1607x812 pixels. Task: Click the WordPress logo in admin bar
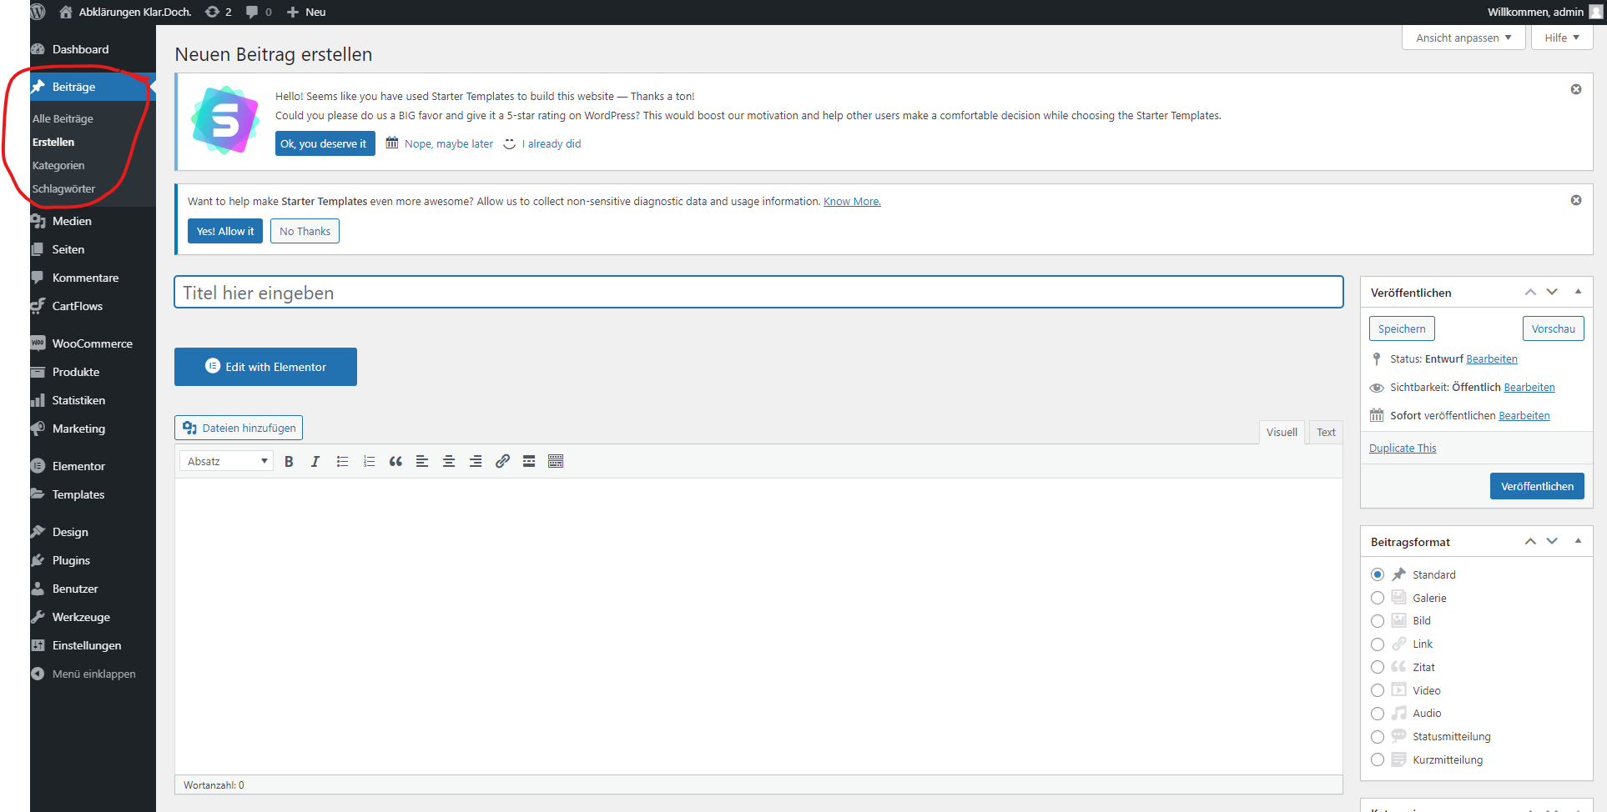[38, 12]
